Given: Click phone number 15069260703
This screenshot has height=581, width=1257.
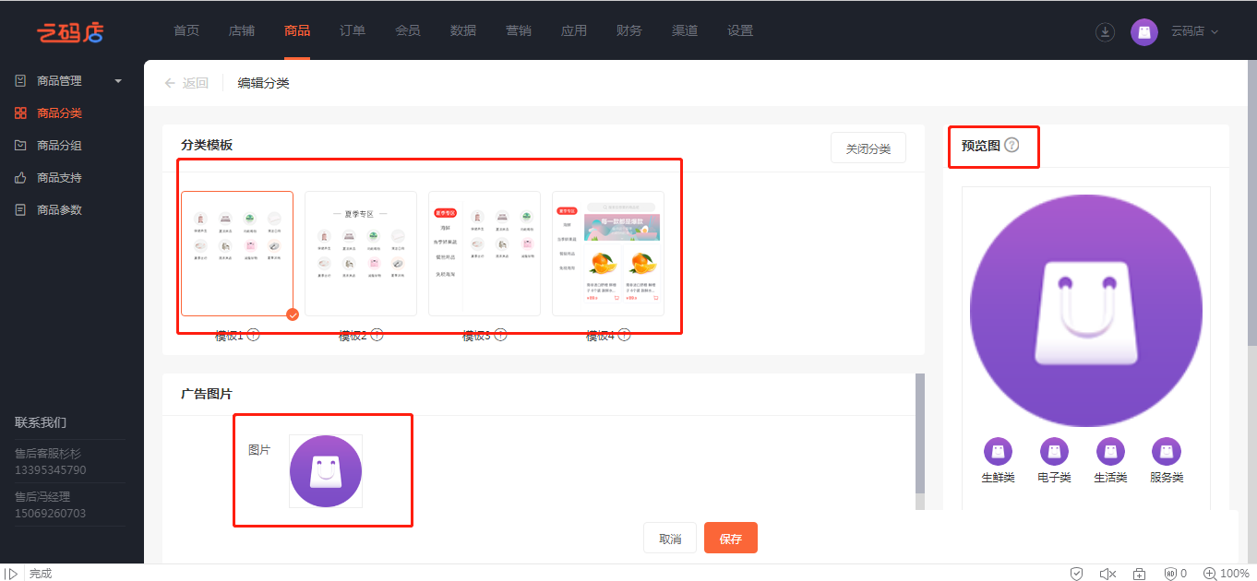Looking at the screenshot, I should tap(51, 514).
